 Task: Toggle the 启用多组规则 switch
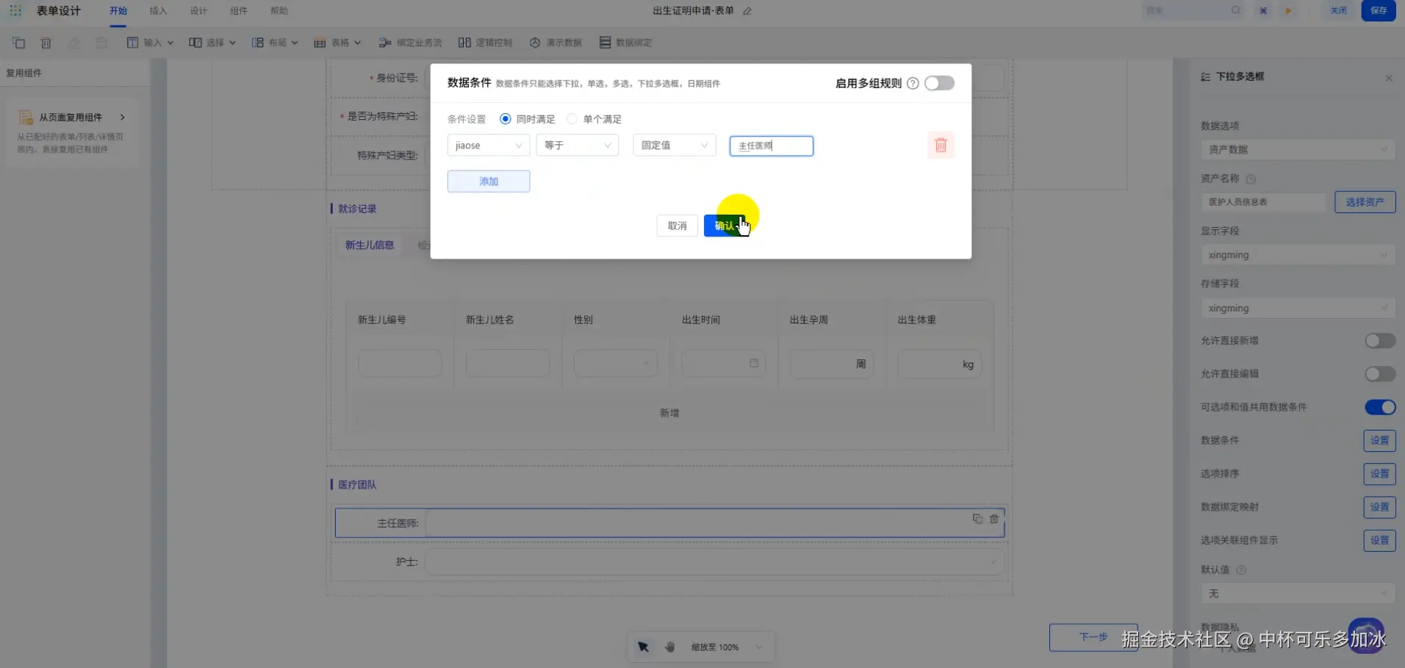(939, 83)
